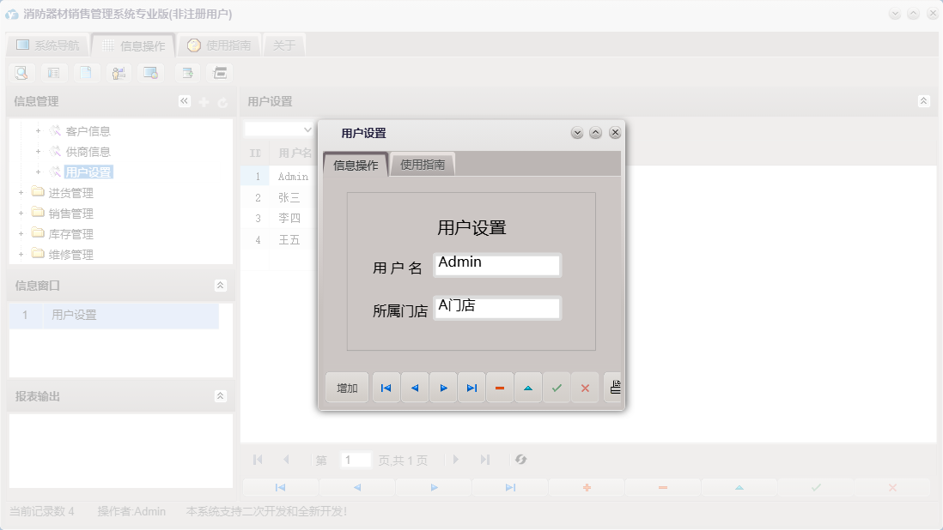Go to the last record with the navigation arrows
The width and height of the screenshot is (943, 530).
click(x=471, y=388)
